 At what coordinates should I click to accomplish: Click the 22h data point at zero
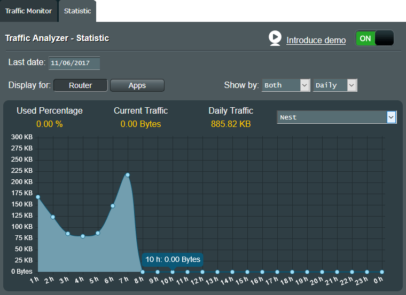[352, 272]
